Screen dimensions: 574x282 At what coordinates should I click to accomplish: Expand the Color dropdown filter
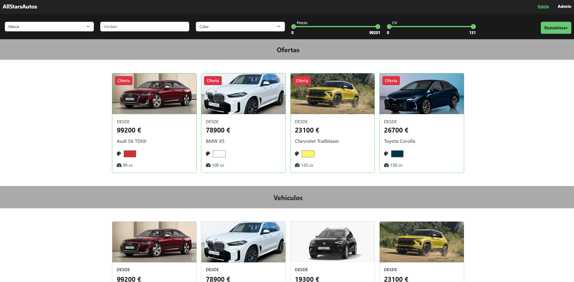[x=240, y=27]
